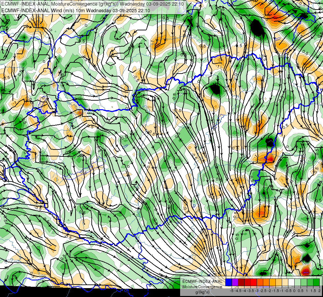
Task: Pick the bright red swatch above the -3 tick
Action: [254, 282]
